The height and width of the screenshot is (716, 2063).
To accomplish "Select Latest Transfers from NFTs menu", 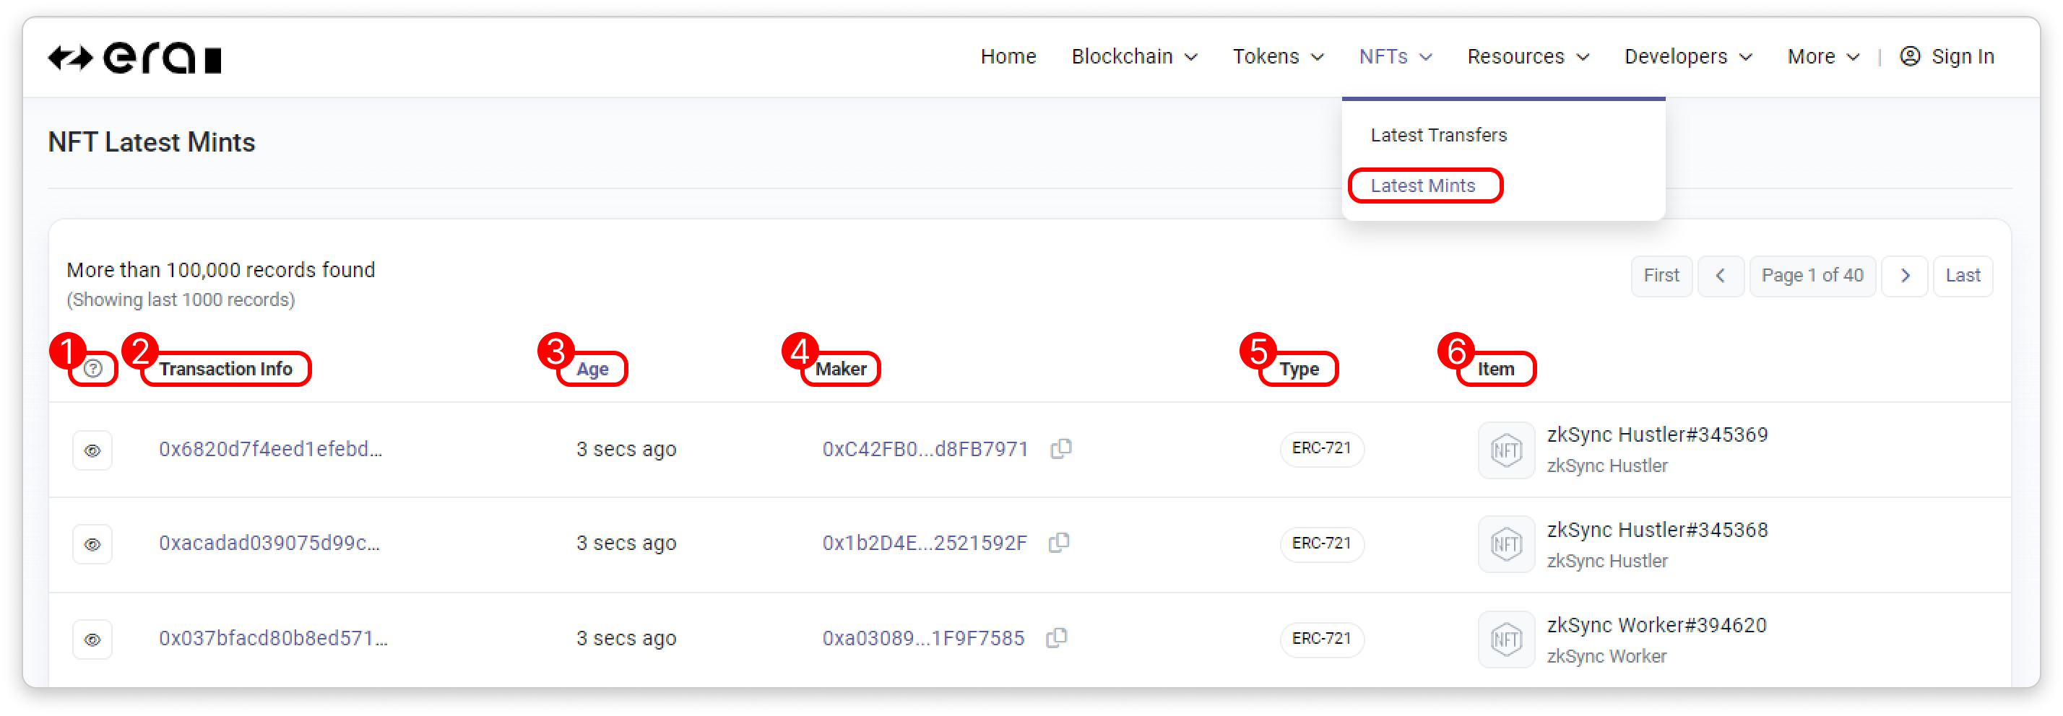I will [1438, 135].
